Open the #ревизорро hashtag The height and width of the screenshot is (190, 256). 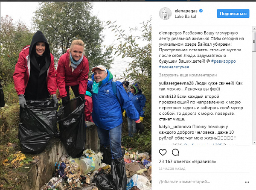tap(223, 61)
